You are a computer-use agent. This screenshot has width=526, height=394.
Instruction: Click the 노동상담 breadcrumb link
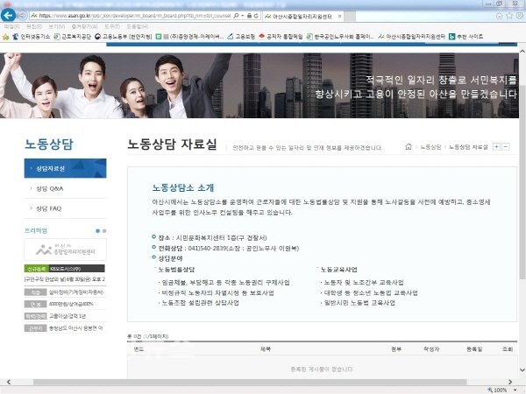pyautogui.click(x=429, y=147)
